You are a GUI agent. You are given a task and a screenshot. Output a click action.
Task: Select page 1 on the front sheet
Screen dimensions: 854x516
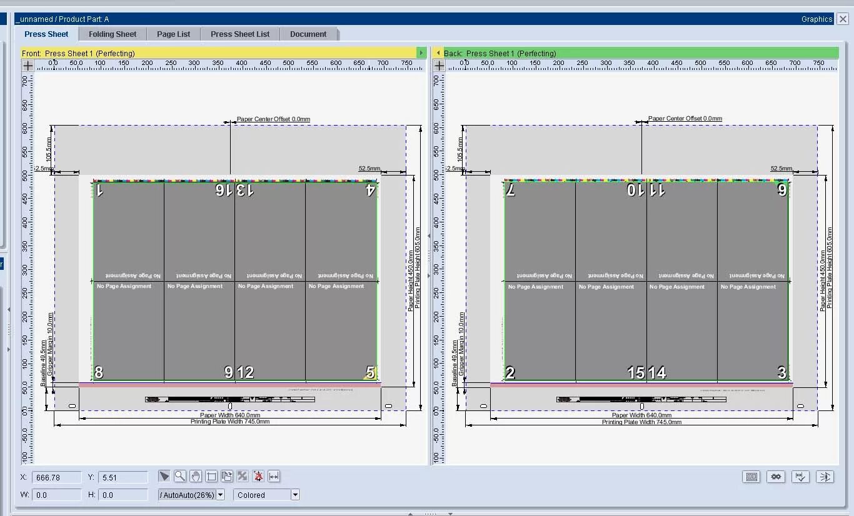tap(129, 232)
